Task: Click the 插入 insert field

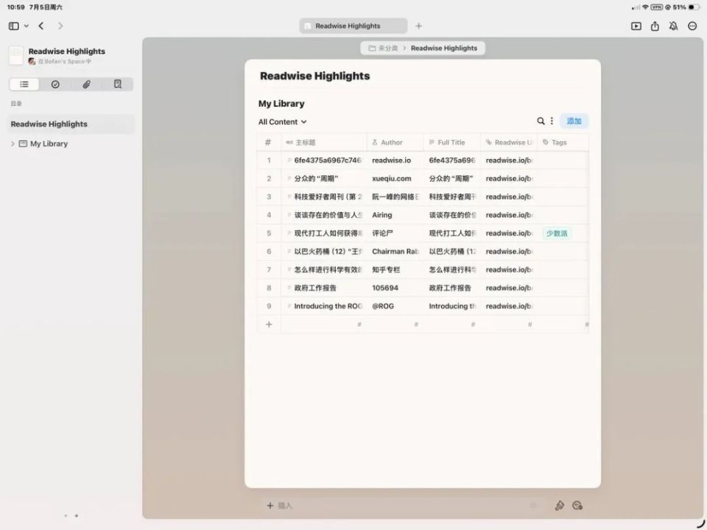Action: [397, 506]
